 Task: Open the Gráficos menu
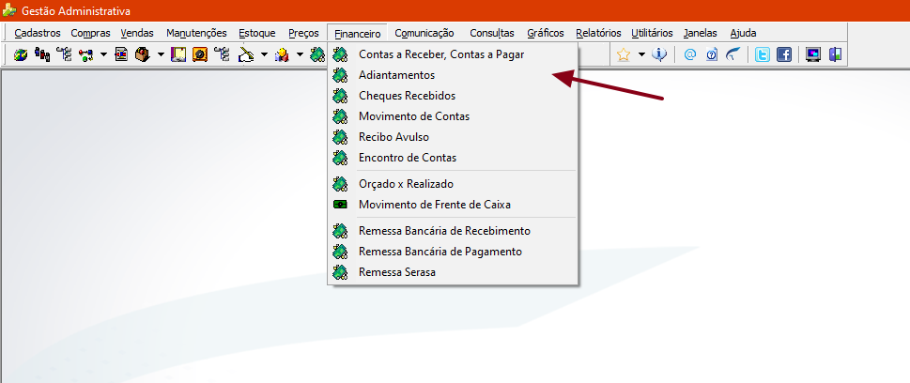point(546,33)
